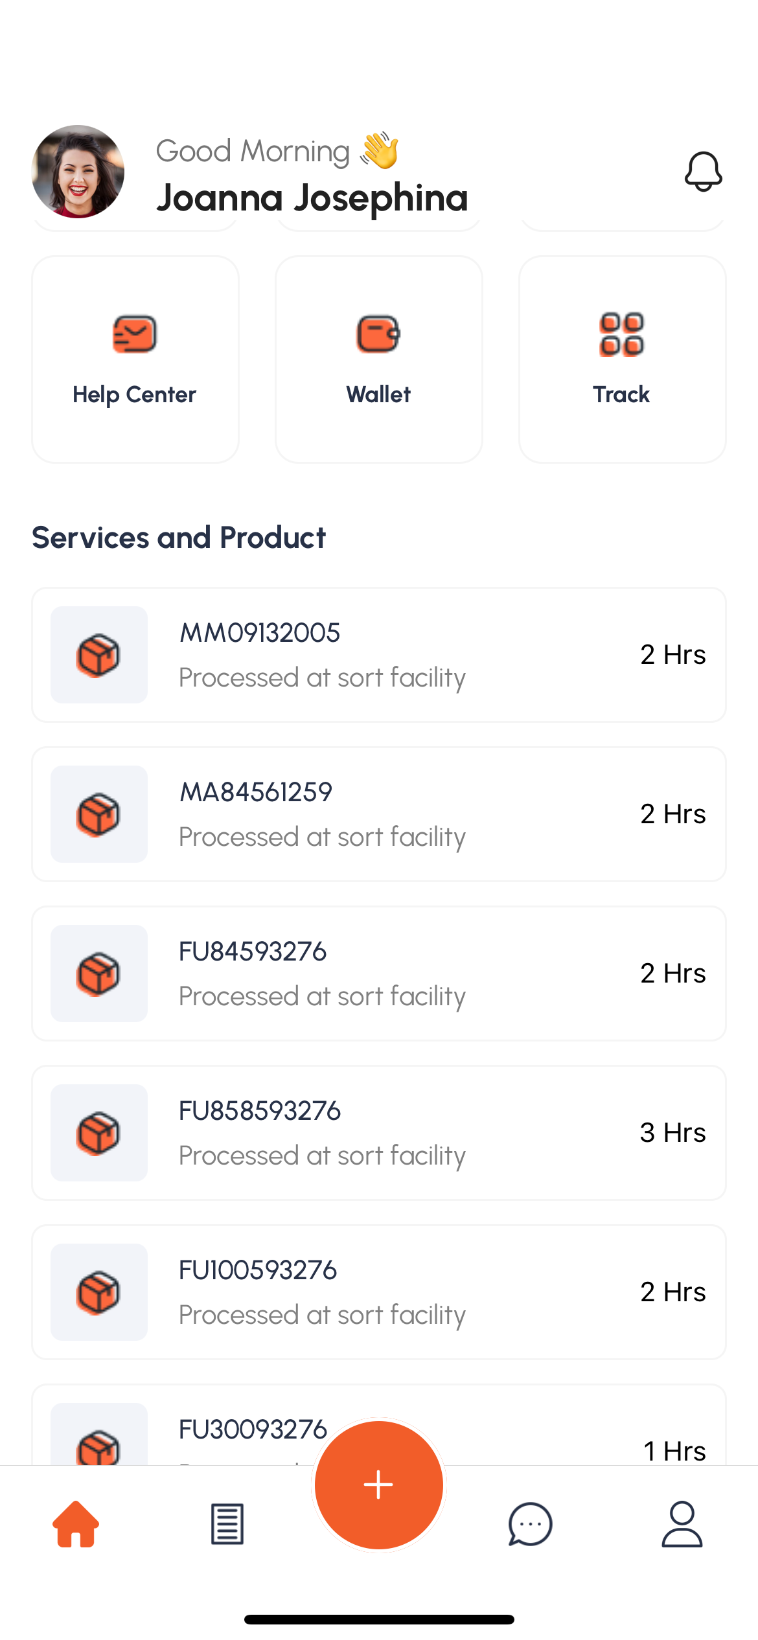This screenshot has height=1640, width=758.
Task: Tap the notification bell icon
Action: click(x=703, y=172)
